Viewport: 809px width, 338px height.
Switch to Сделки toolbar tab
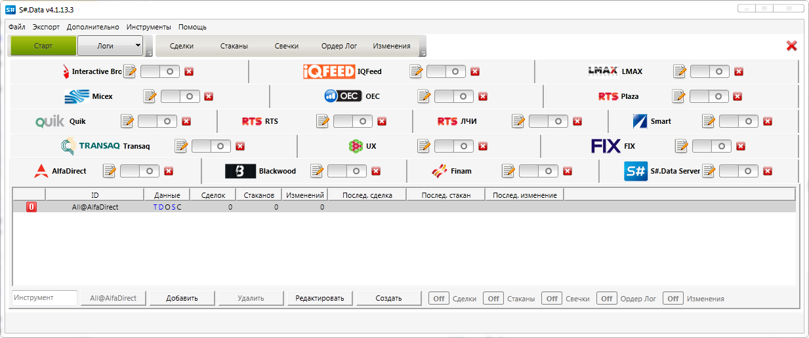point(181,46)
